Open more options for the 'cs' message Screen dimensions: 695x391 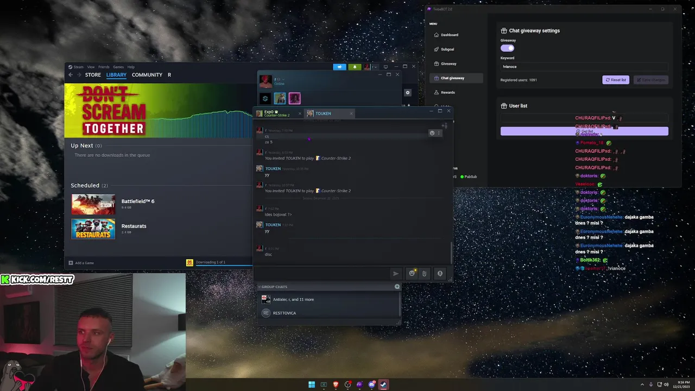tap(439, 133)
